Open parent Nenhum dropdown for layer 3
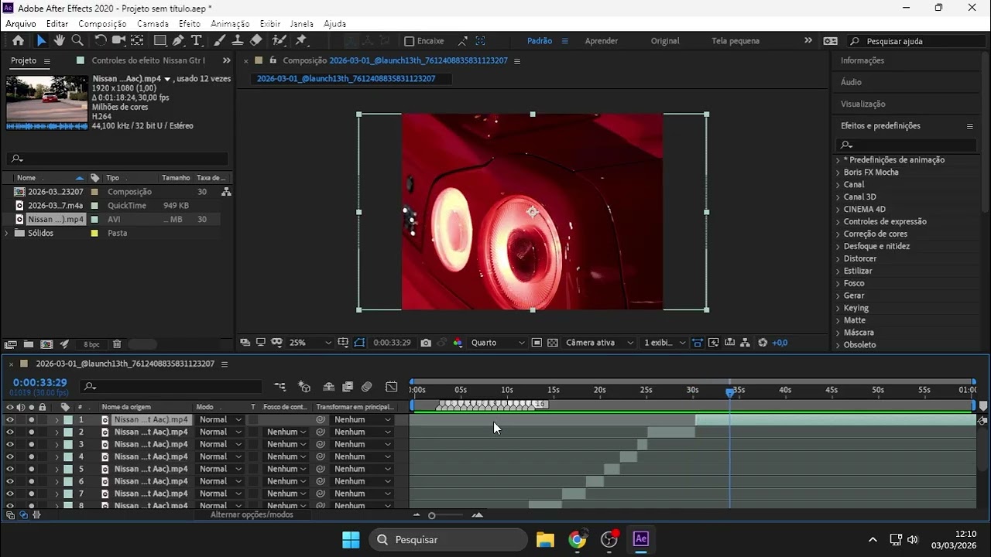This screenshot has width=991, height=557. 362,445
